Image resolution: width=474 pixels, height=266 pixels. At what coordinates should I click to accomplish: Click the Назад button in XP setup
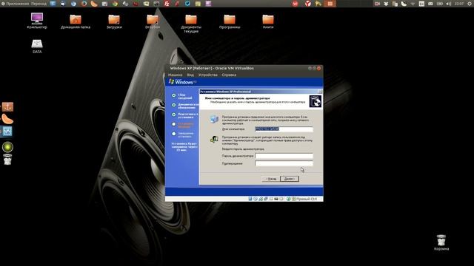click(x=271, y=179)
